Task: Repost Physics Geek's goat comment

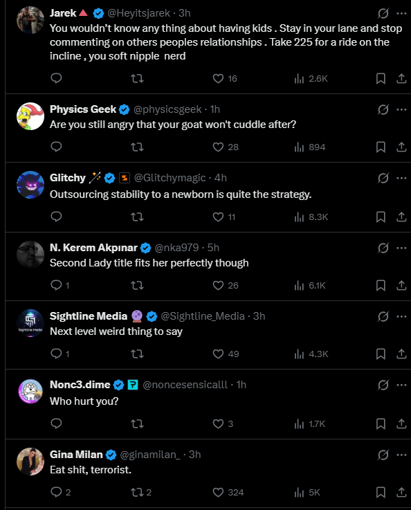Action: (137, 147)
